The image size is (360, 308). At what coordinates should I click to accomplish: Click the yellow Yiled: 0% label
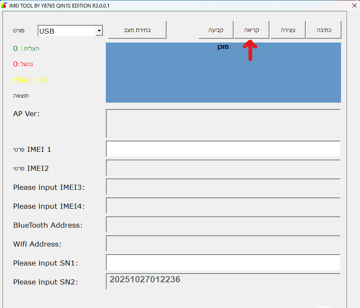point(30,80)
